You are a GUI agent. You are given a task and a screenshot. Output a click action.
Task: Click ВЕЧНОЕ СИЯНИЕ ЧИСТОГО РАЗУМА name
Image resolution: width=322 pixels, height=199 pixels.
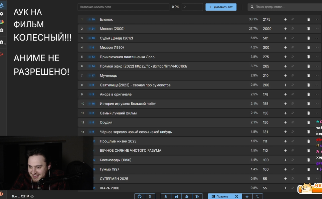[131, 150]
